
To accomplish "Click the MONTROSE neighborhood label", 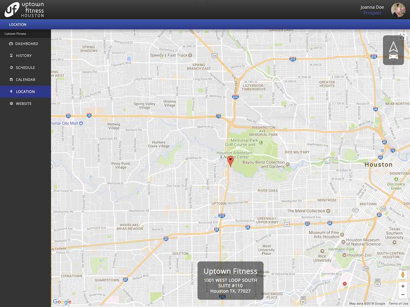I will [x=327, y=200].
